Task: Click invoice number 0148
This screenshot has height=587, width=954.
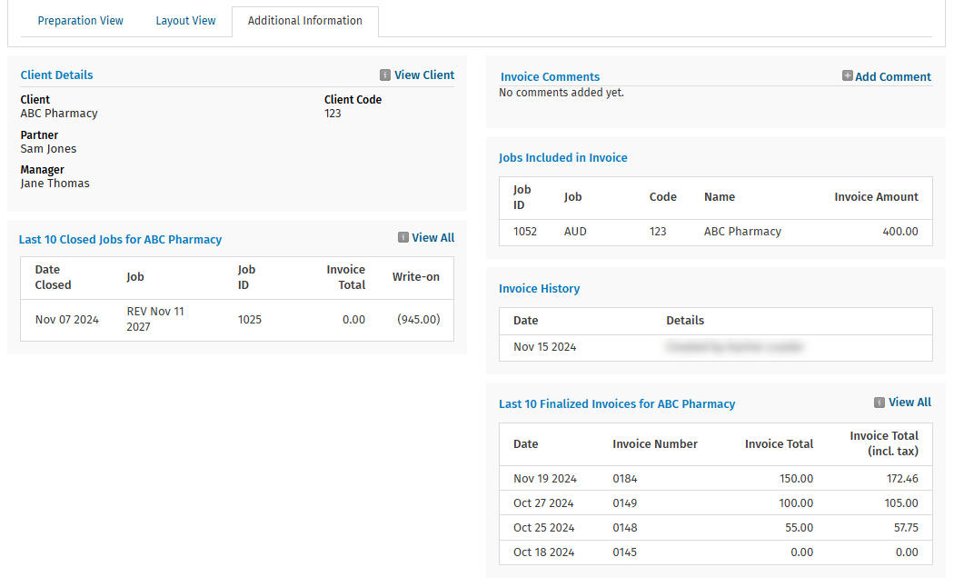Action: tap(625, 527)
